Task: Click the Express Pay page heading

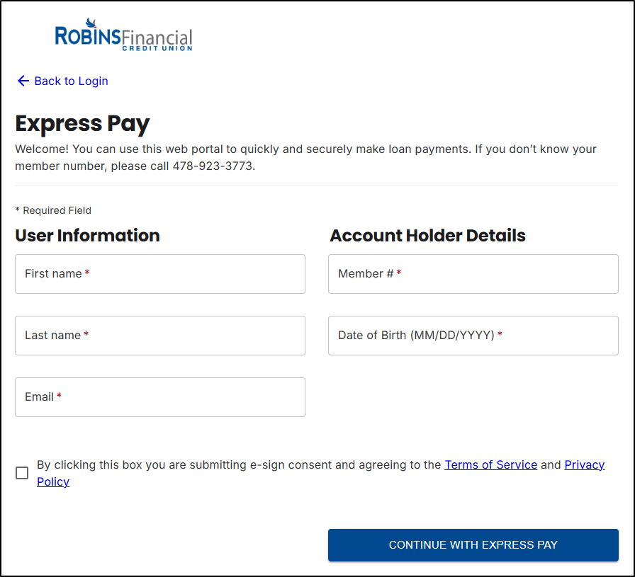Action: 82,123
